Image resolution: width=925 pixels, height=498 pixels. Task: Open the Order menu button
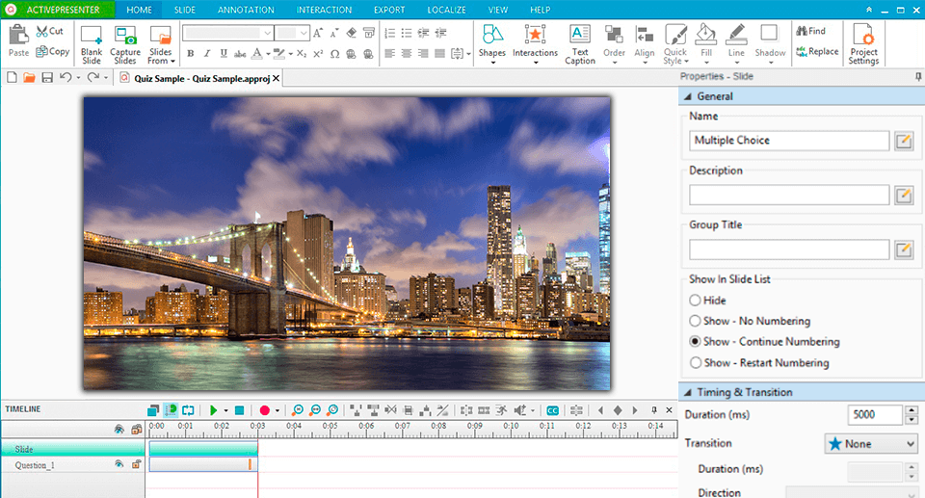(x=614, y=43)
